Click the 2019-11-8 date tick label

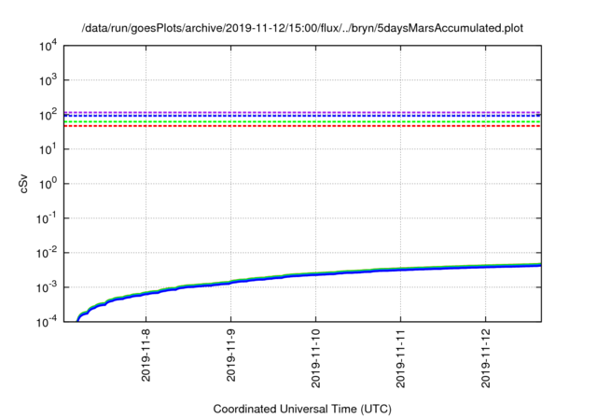[x=146, y=355]
